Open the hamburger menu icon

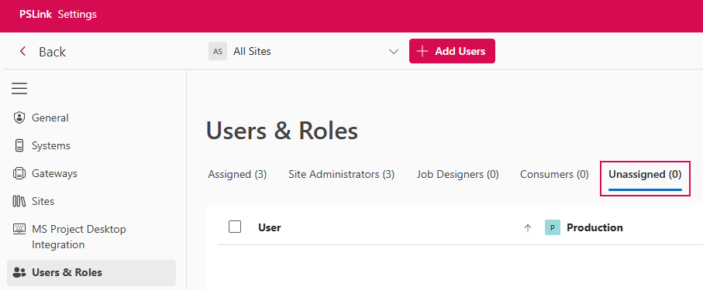click(19, 88)
